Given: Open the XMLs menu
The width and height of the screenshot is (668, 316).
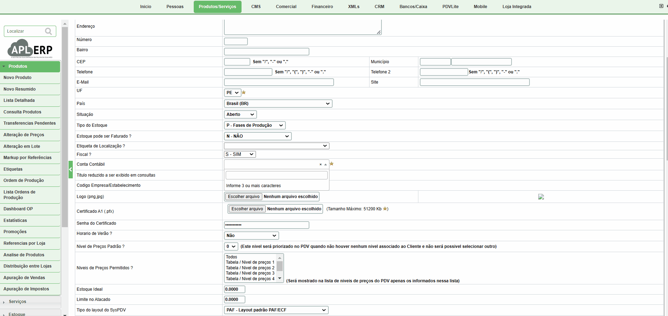Looking at the screenshot, I should click(x=354, y=7).
